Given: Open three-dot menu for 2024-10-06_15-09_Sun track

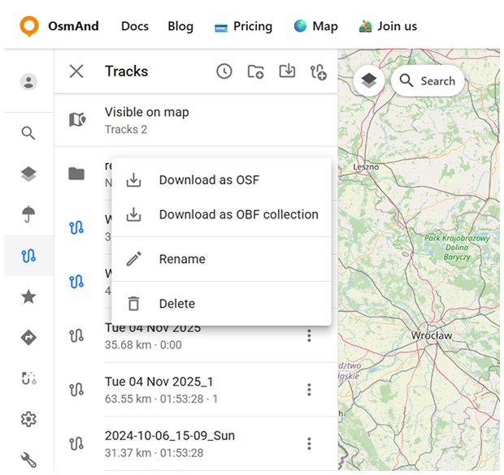Looking at the screenshot, I should tap(309, 443).
